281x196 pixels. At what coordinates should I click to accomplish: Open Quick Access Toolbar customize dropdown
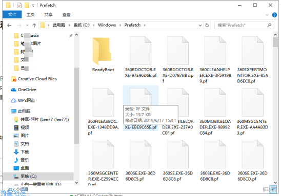click(x=33, y=6)
